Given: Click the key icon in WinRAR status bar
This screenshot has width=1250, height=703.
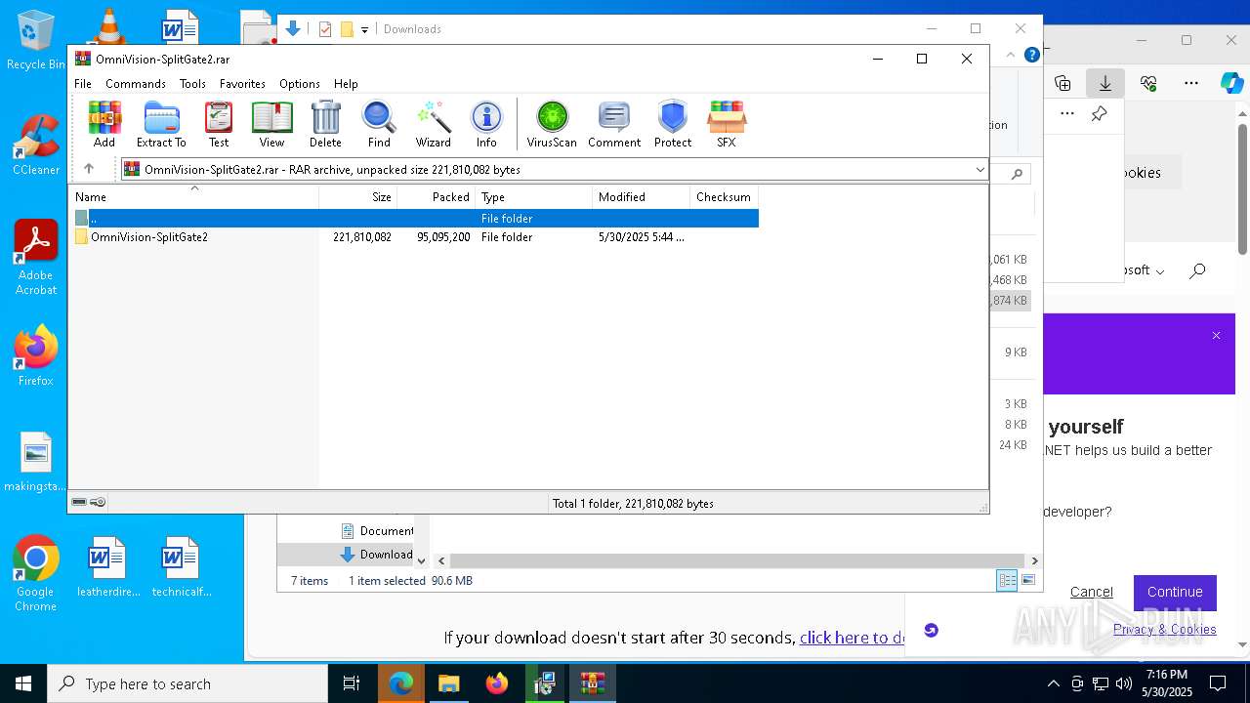Looking at the screenshot, I should (x=98, y=502).
